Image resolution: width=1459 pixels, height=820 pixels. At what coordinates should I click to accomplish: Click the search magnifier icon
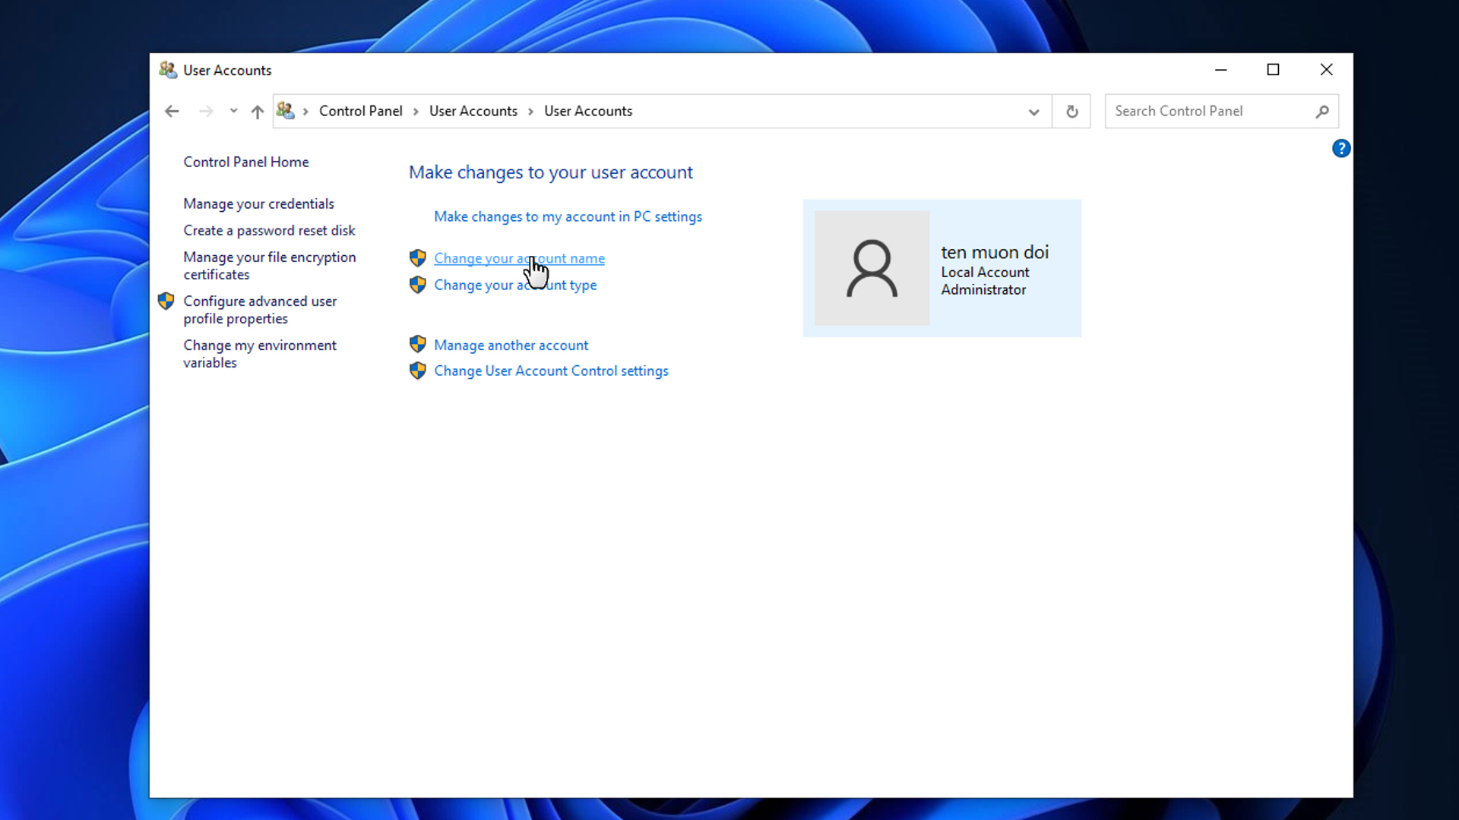coord(1322,112)
